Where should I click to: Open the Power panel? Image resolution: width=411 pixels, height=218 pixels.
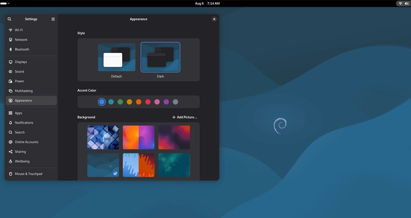(31, 81)
